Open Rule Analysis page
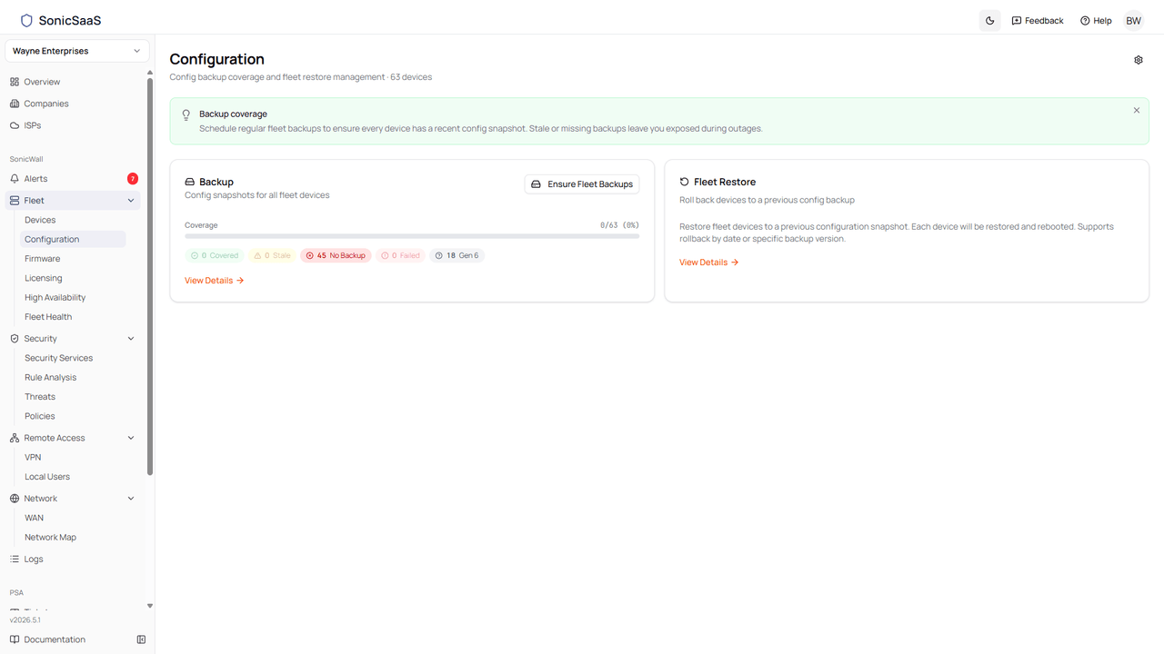 [x=51, y=378]
